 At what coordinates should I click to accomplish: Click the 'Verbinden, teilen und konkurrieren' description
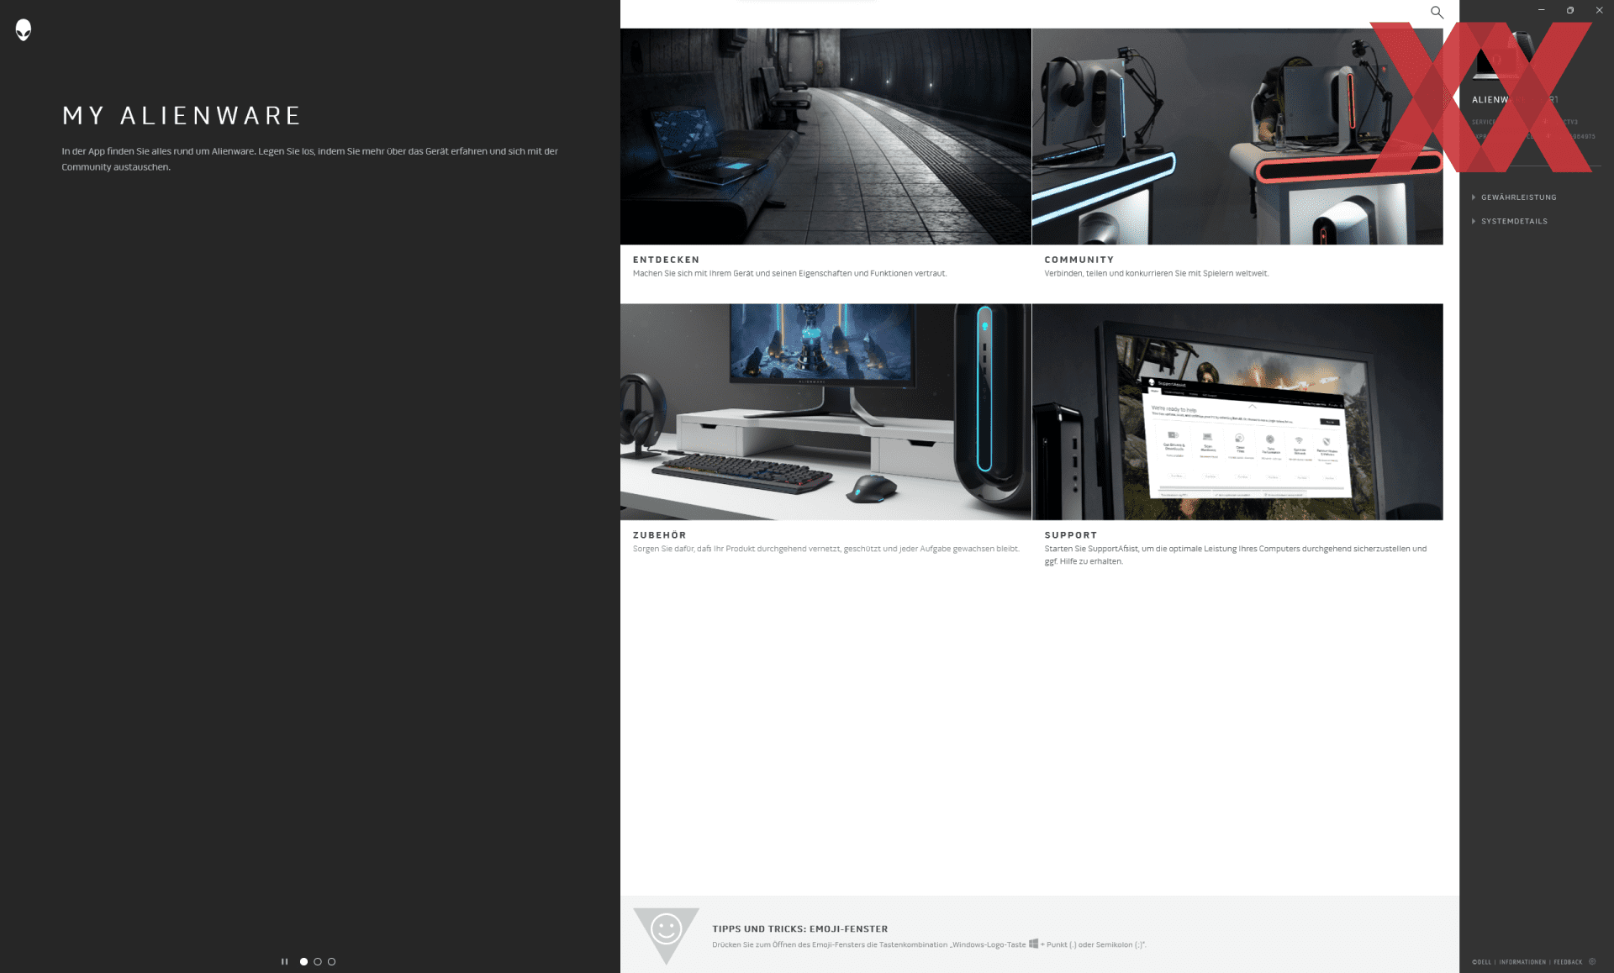[1157, 273]
